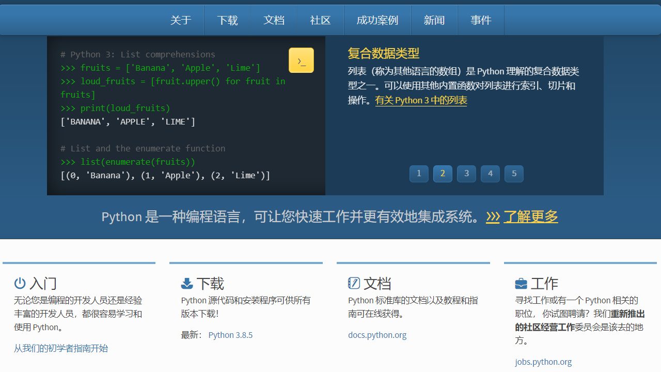The height and width of the screenshot is (372, 661).
Task: Open the 事件 navigation menu
Action: [x=481, y=20]
